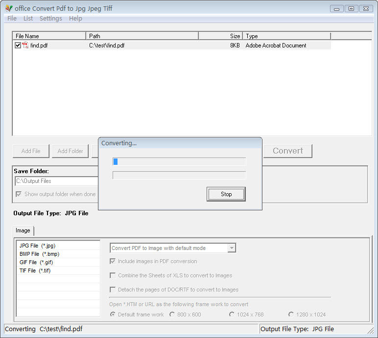Open the List menu

[28, 18]
